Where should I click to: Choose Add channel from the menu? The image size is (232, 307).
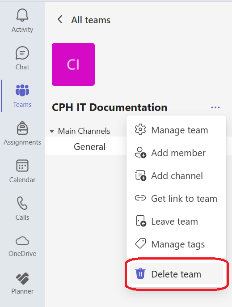(x=176, y=175)
